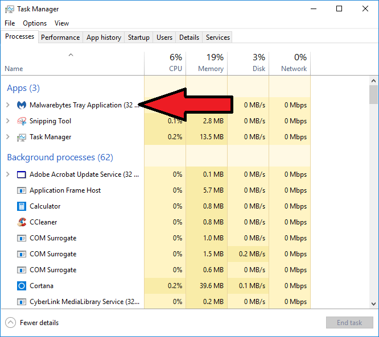The image size is (379, 337).
Task: Click the End task button
Action: (349, 323)
